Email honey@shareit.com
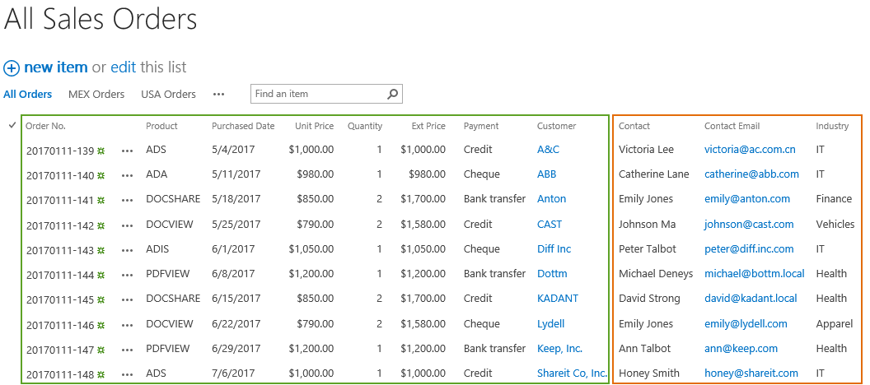Viewport: 870px width, 385px height. coord(751,373)
